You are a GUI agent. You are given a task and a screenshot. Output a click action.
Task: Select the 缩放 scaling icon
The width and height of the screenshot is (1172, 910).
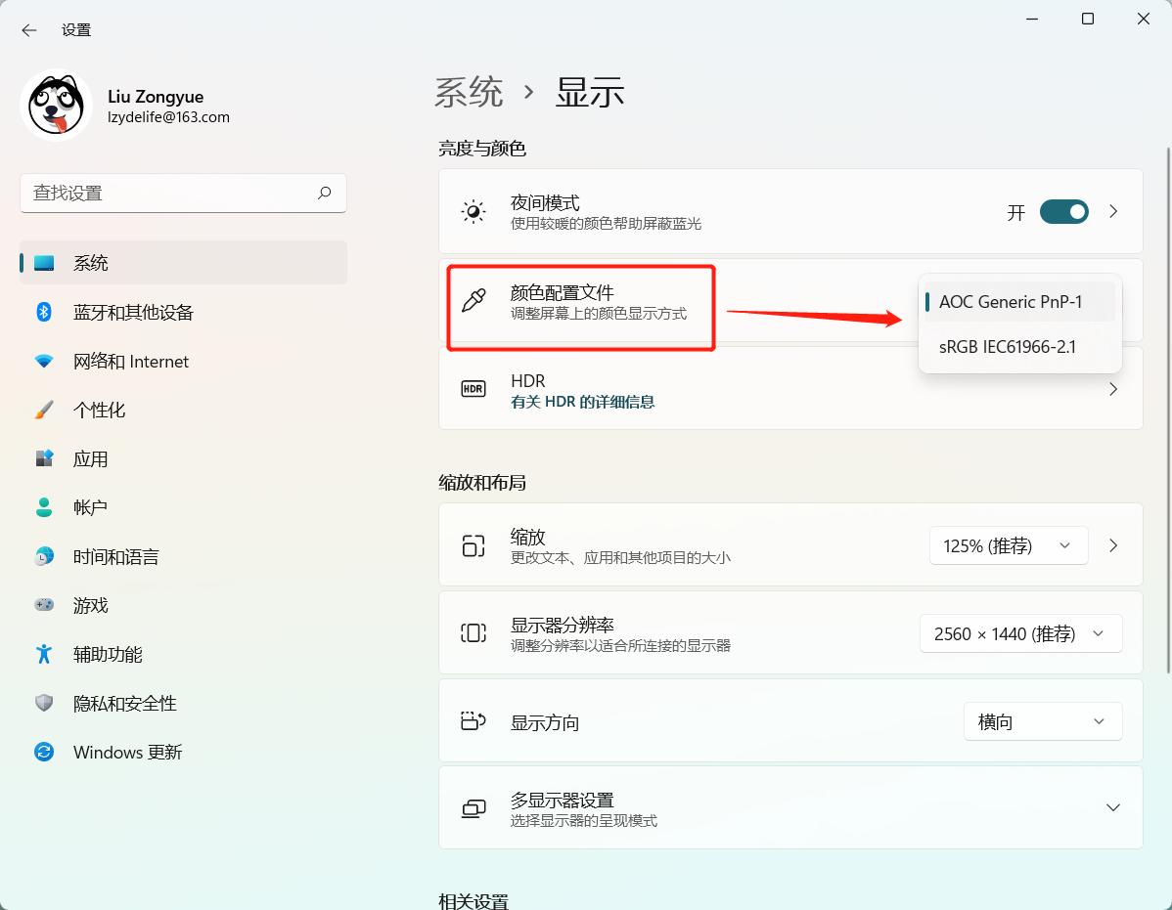coord(473,545)
